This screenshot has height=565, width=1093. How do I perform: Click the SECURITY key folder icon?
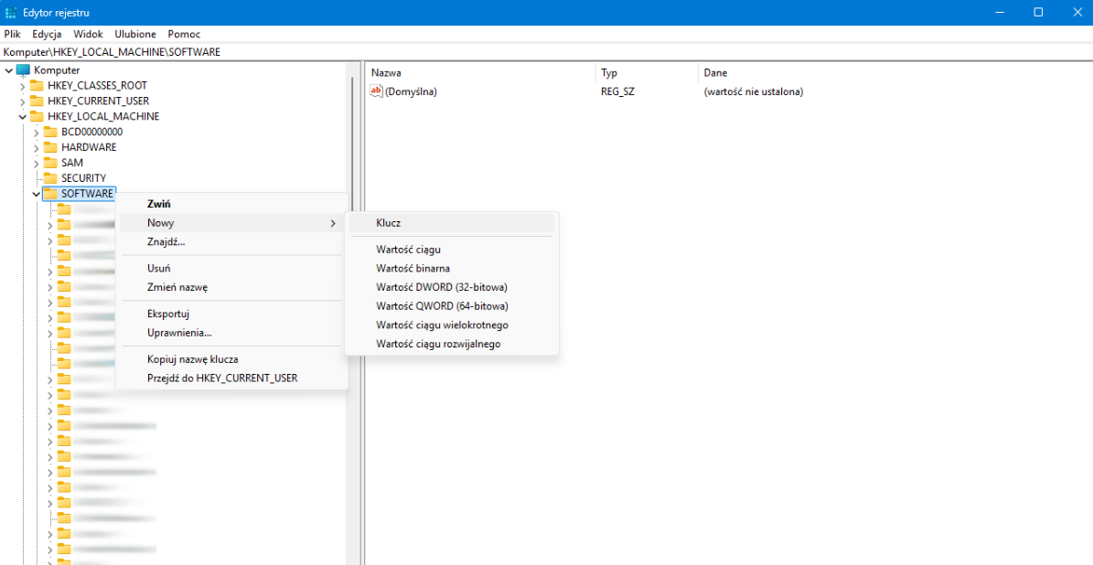click(50, 178)
